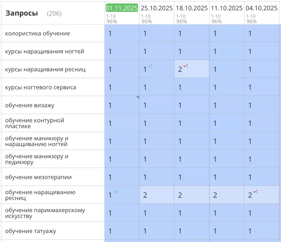
Task: Click red down arrow in обучение наращиванию ресниц row
Action: pyautogui.click(x=255, y=192)
